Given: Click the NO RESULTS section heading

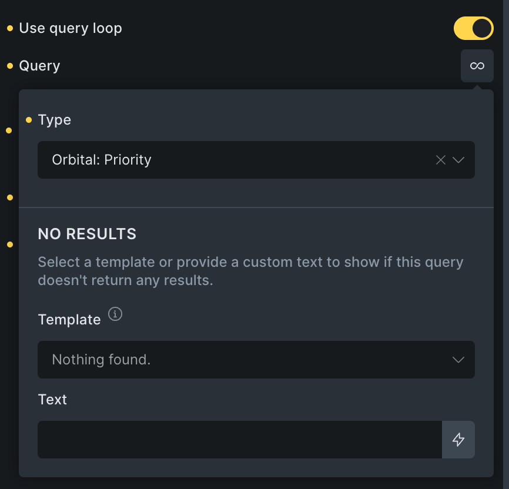Looking at the screenshot, I should [87, 234].
